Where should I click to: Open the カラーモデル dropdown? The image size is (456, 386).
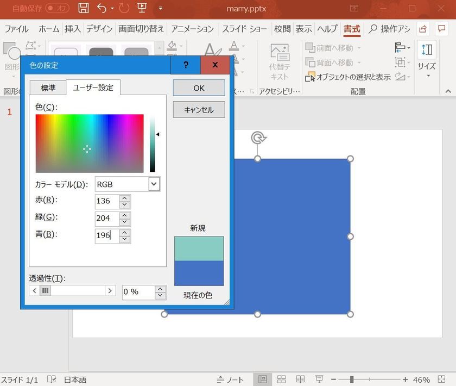pyautogui.click(x=154, y=184)
